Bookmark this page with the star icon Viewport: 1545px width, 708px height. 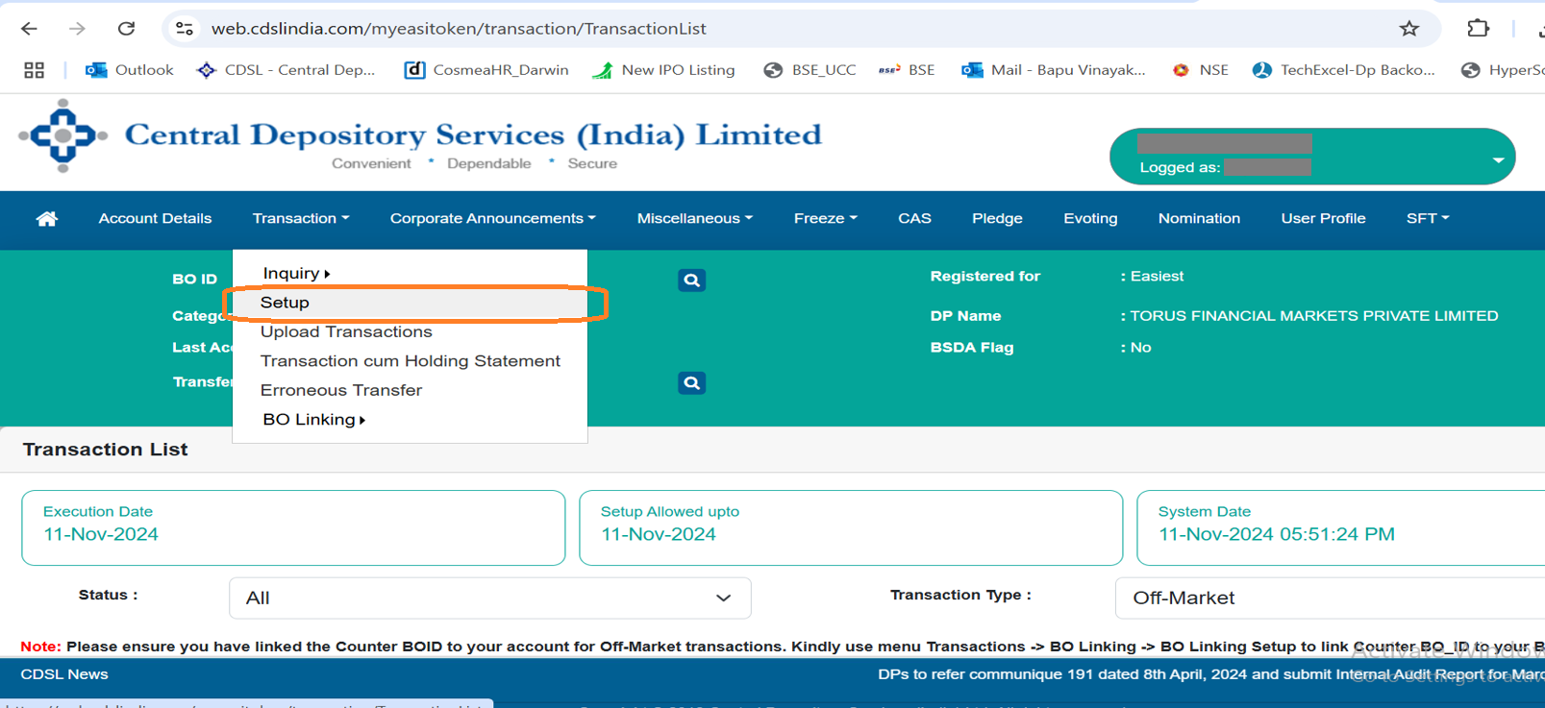tap(1408, 29)
